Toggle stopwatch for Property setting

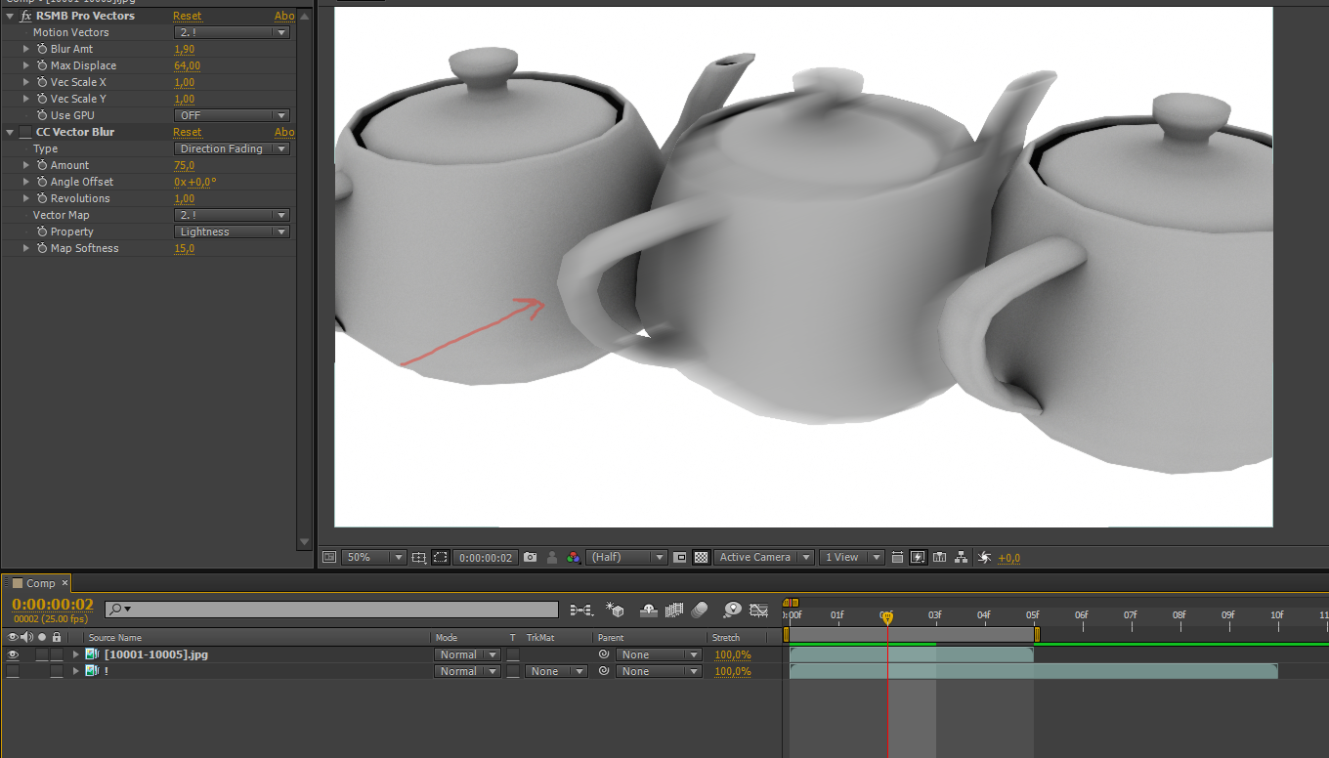(42, 232)
